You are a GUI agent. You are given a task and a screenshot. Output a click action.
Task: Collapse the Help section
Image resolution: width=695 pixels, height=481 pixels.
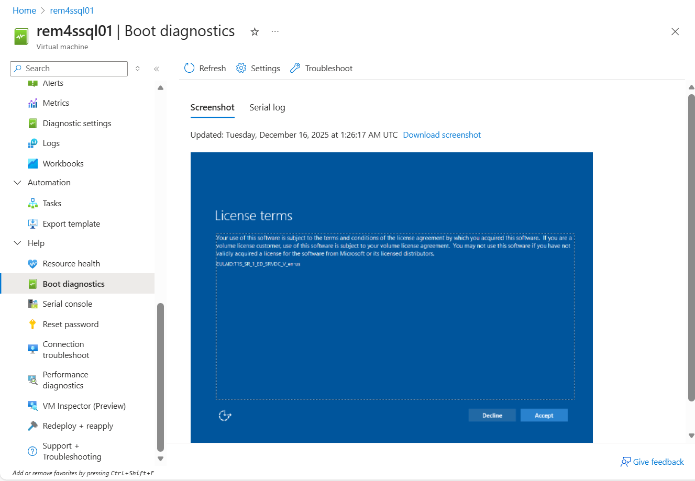pyautogui.click(x=17, y=243)
